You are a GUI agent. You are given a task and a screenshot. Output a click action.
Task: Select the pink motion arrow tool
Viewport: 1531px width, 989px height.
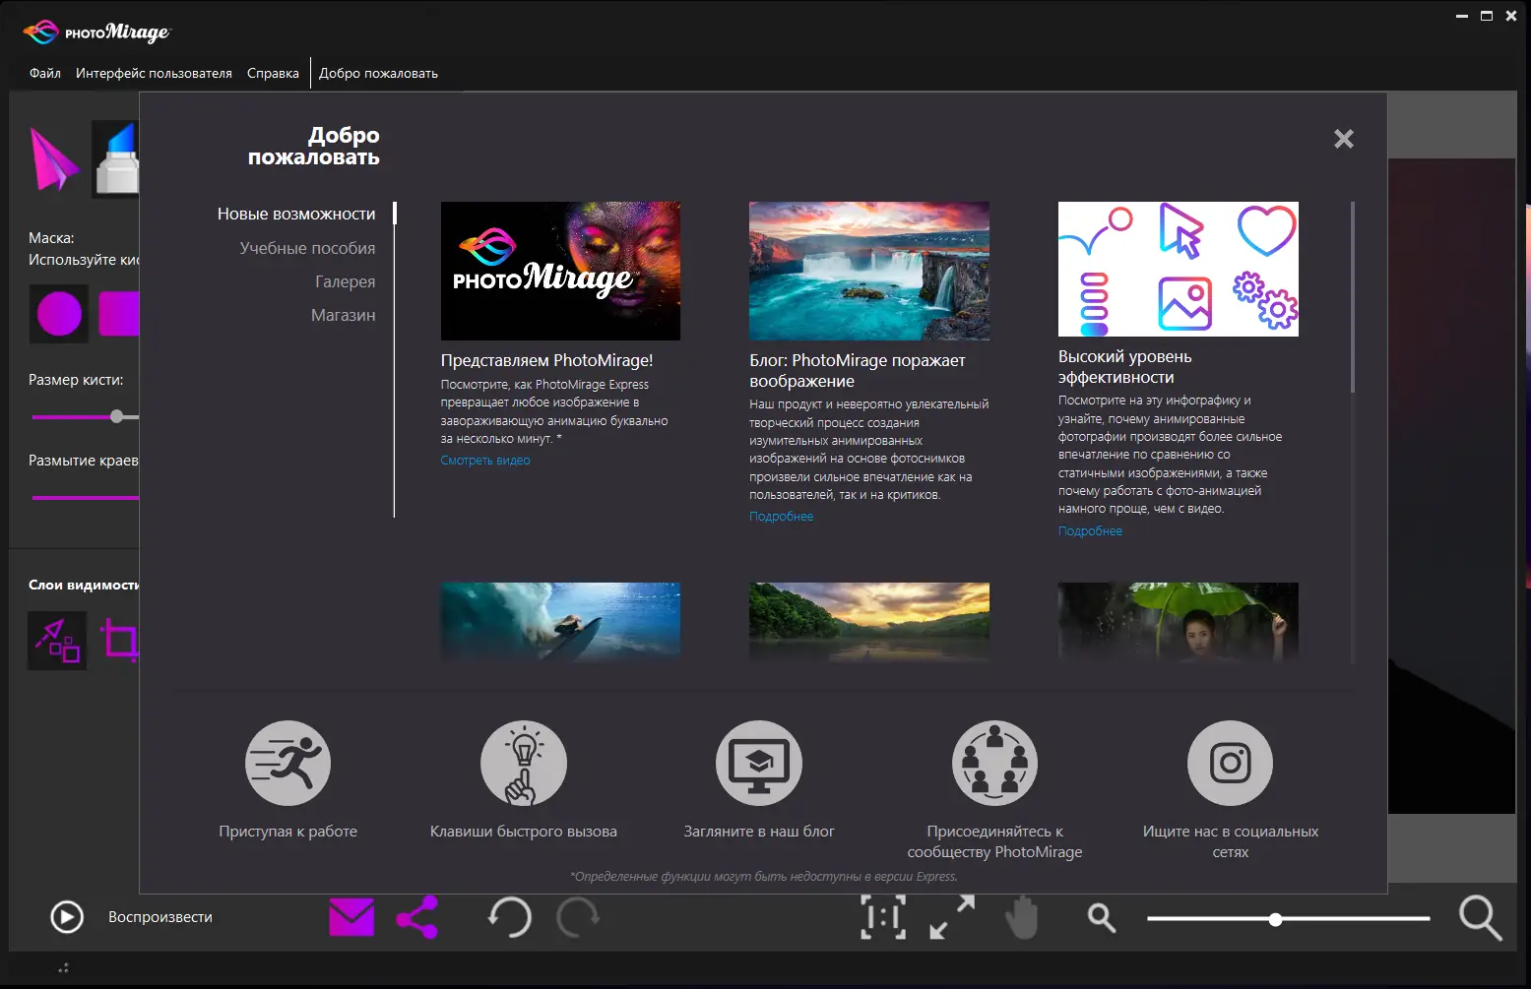point(53,159)
